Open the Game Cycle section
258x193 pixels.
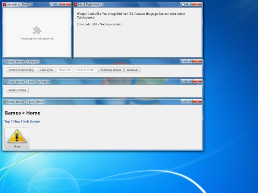46,70
